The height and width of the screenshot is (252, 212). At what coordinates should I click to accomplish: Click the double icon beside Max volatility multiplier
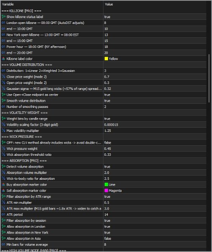click(x=3, y=131)
